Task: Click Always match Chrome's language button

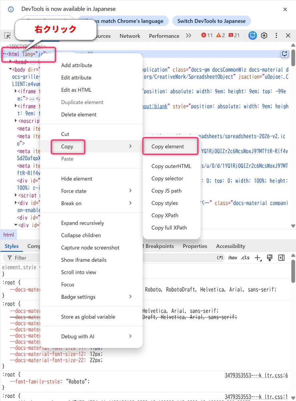Action: click(x=124, y=21)
